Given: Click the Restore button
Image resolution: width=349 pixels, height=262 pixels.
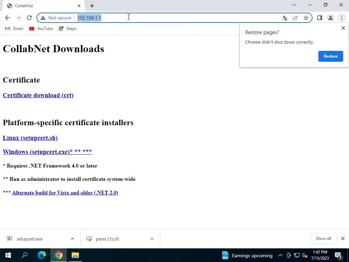Looking at the screenshot, I should pos(331,56).
